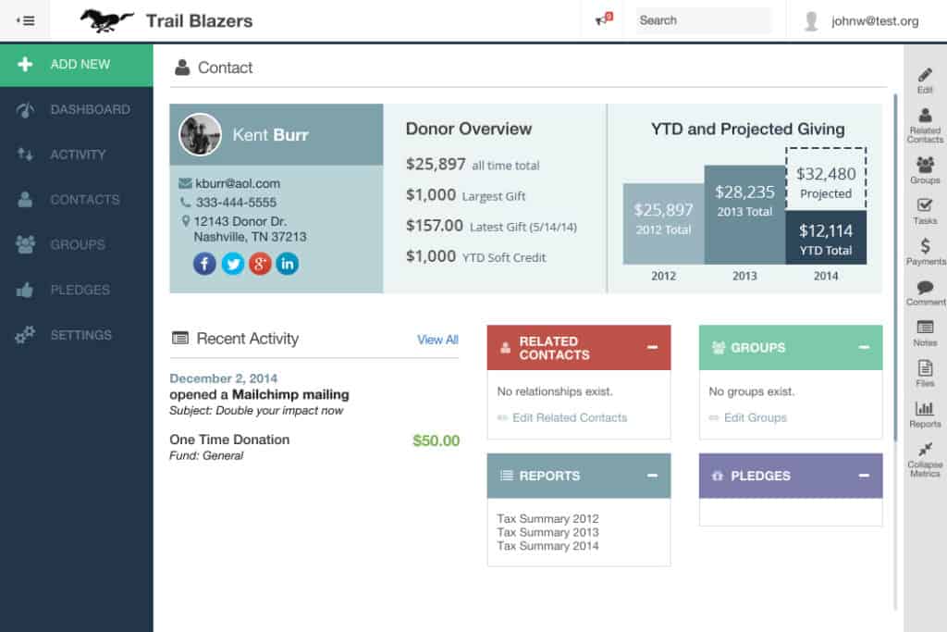Viewport: 947px width, 632px height.
Task: Collapse the Reports panel with minus button
Action: pos(652,476)
